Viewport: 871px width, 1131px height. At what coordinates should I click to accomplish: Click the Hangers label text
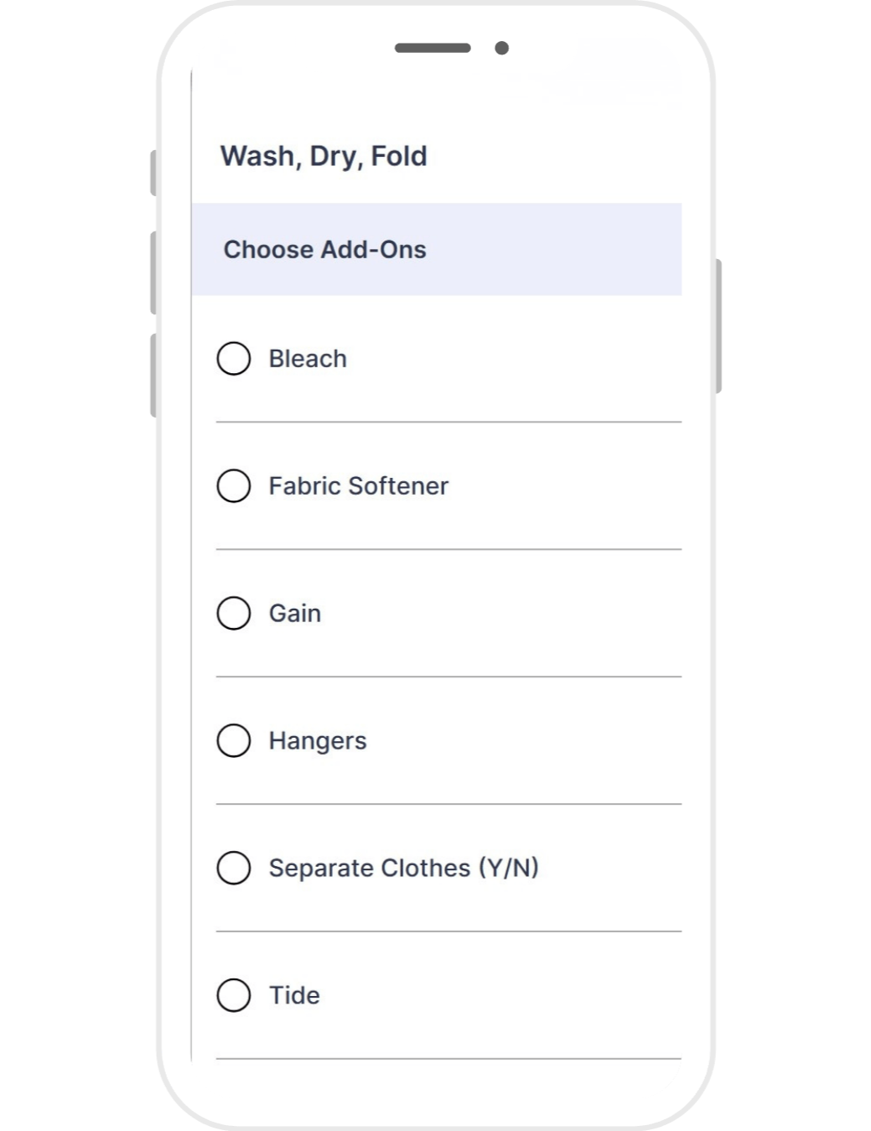tap(318, 741)
